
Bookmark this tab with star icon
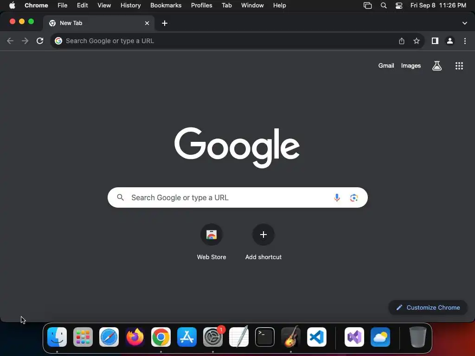point(417,41)
